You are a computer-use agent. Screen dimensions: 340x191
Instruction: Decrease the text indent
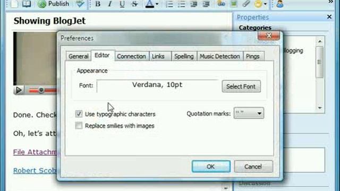click(193, 4)
